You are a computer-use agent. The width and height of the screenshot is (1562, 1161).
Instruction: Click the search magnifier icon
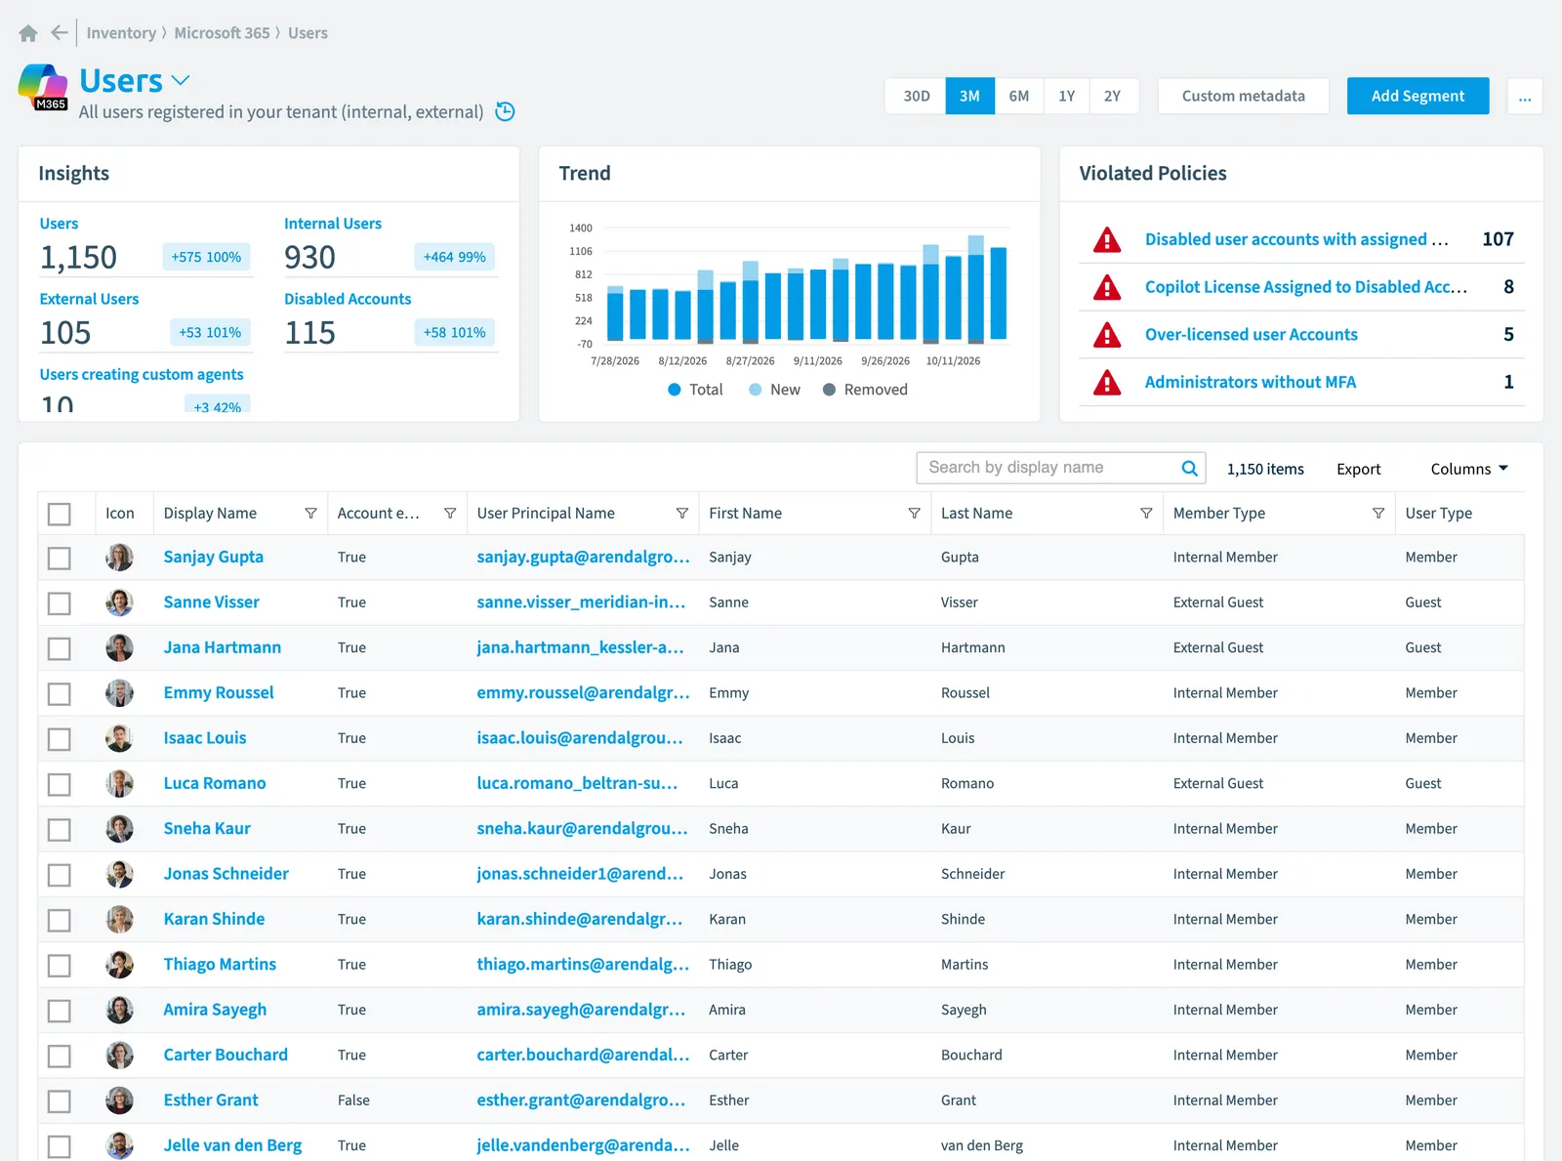pyautogui.click(x=1189, y=468)
